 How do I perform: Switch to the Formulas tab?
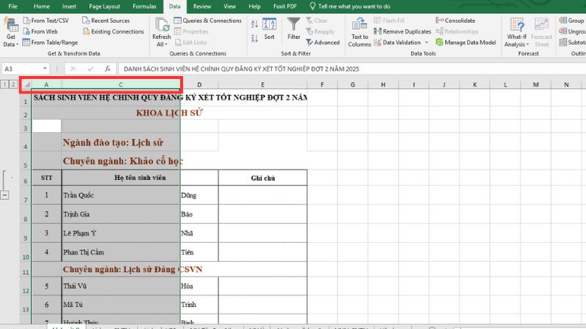point(144,6)
